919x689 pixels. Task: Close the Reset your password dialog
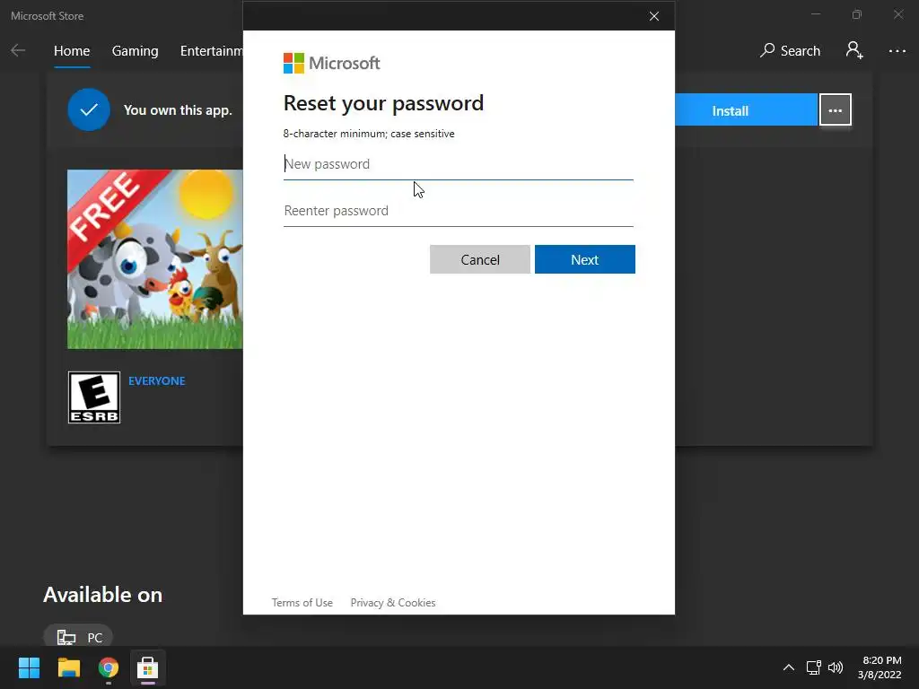654,16
